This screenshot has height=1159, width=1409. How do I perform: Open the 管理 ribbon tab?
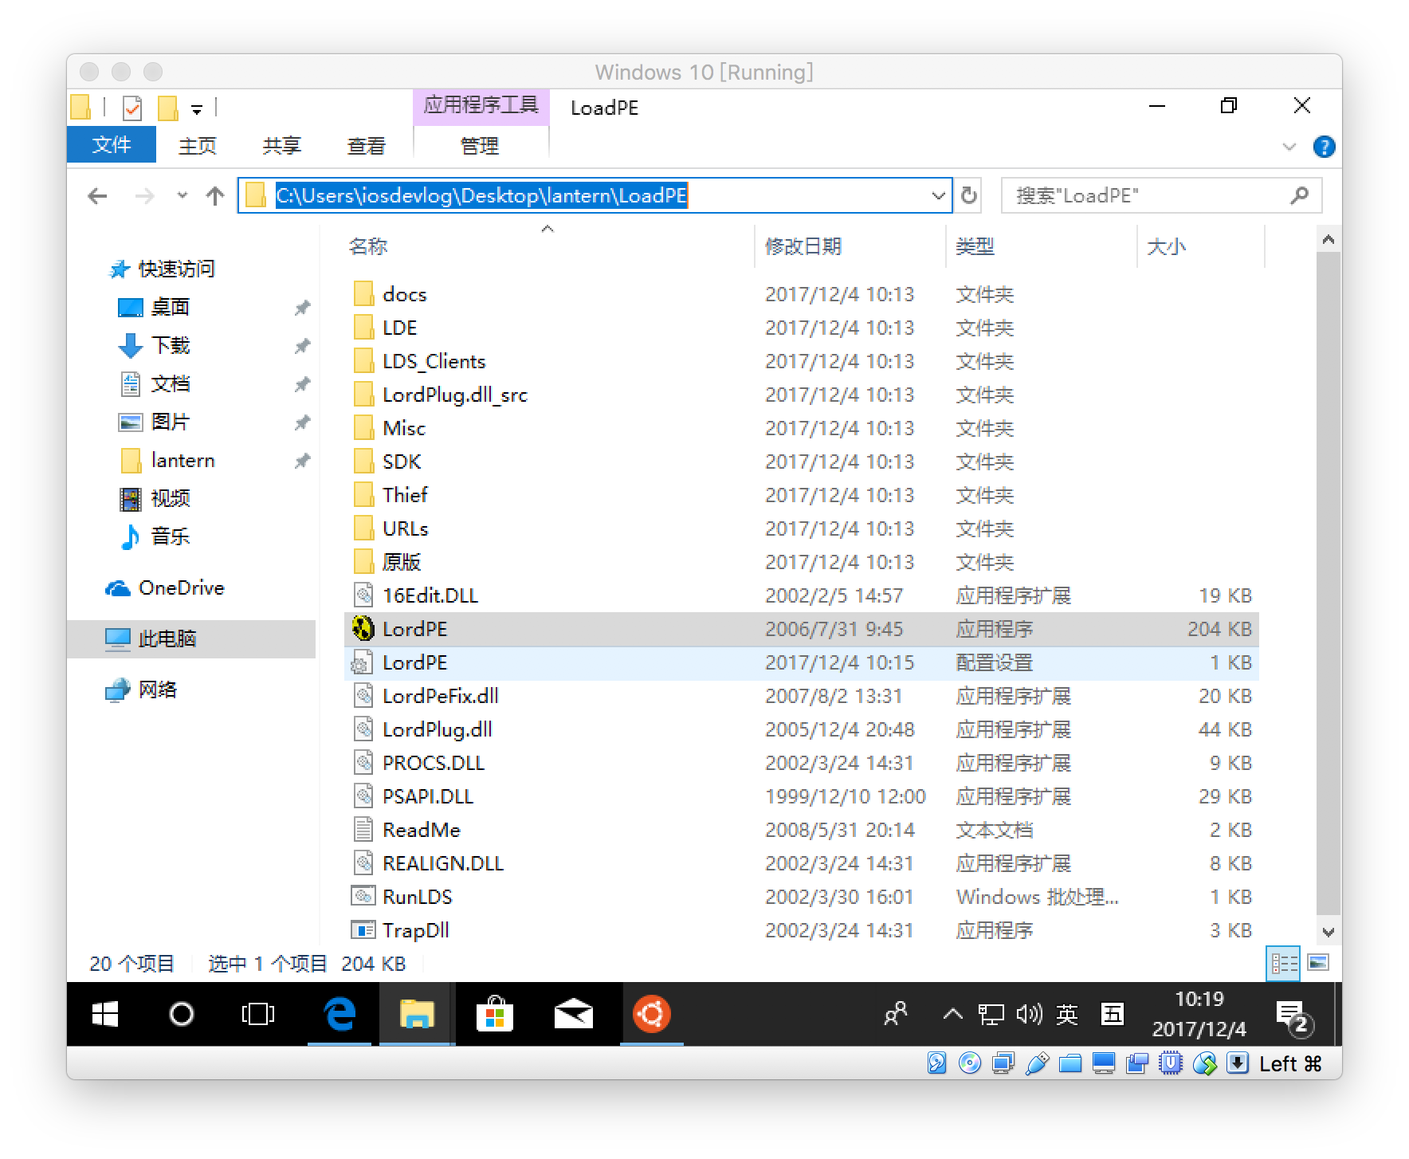click(x=480, y=146)
